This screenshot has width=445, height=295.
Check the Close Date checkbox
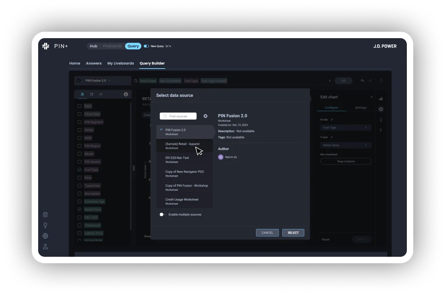(79, 114)
